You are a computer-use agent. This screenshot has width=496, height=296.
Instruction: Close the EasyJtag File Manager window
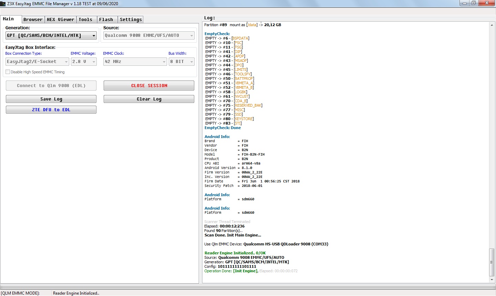click(x=487, y=3)
